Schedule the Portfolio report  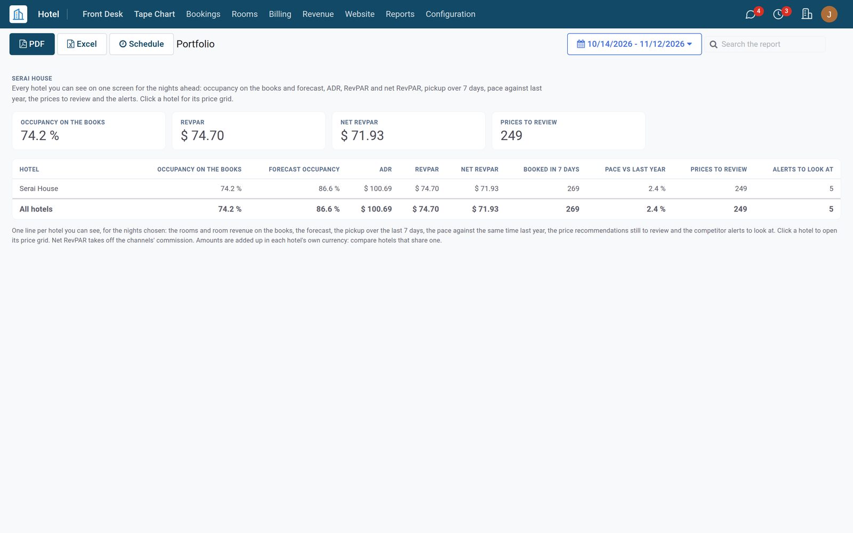click(x=141, y=44)
